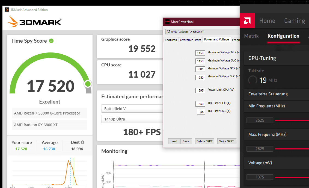Click the AMD Ryzen 7 5800X processor row
Viewport: 309px width, 188px height.
click(50, 113)
